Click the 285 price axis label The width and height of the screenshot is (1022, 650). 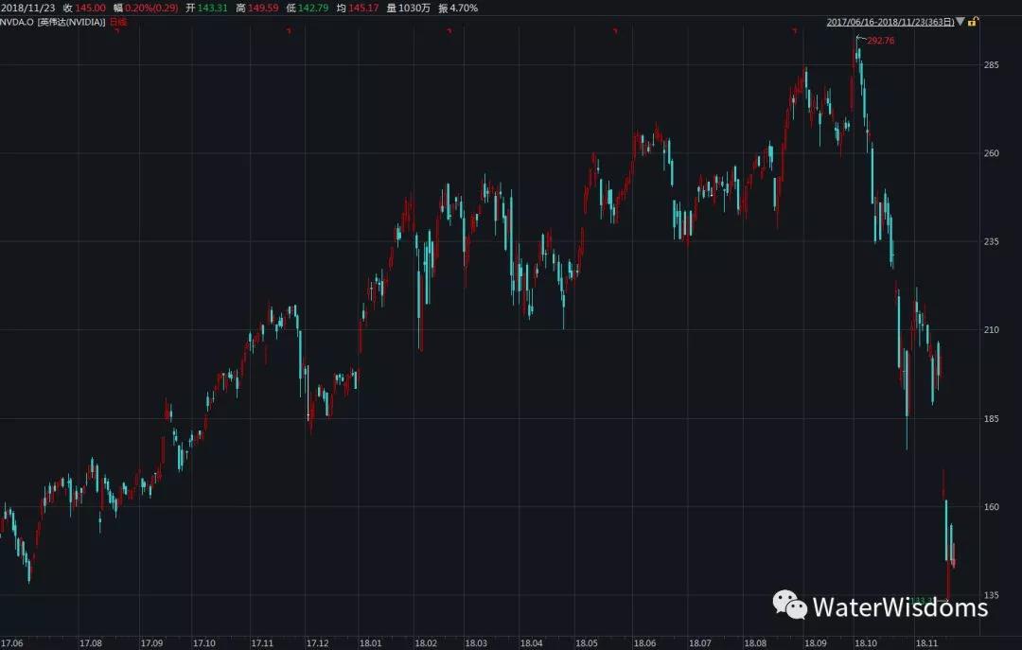coord(992,65)
